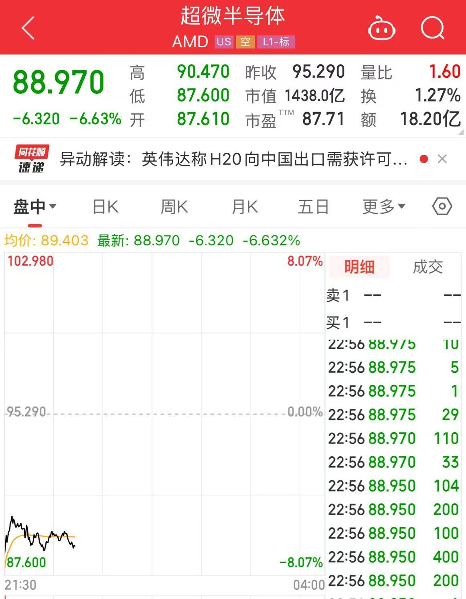Tap volume ratio 1.60

pos(445,72)
